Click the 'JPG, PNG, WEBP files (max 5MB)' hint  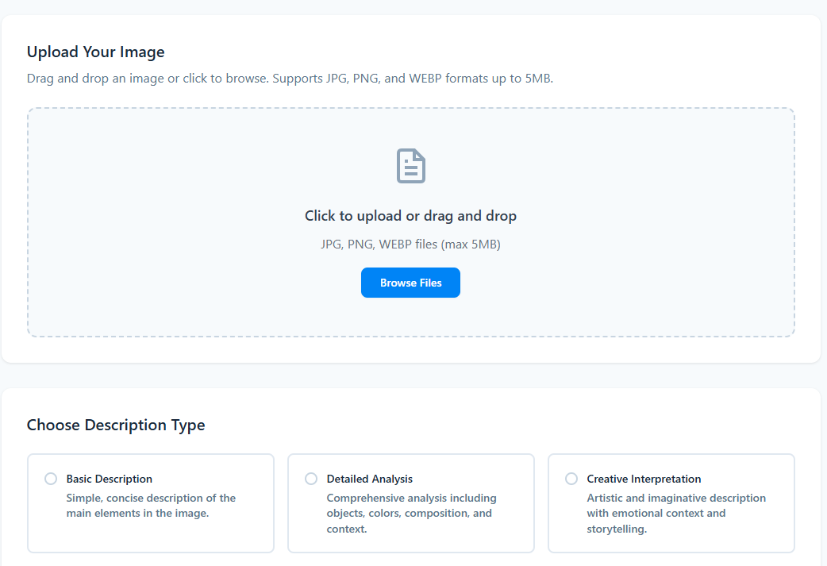point(410,244)
